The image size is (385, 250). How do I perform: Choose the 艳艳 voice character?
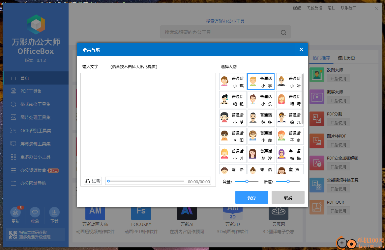[x=232, y=100]
